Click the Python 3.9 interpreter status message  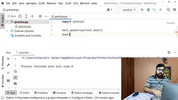[60, 98]
